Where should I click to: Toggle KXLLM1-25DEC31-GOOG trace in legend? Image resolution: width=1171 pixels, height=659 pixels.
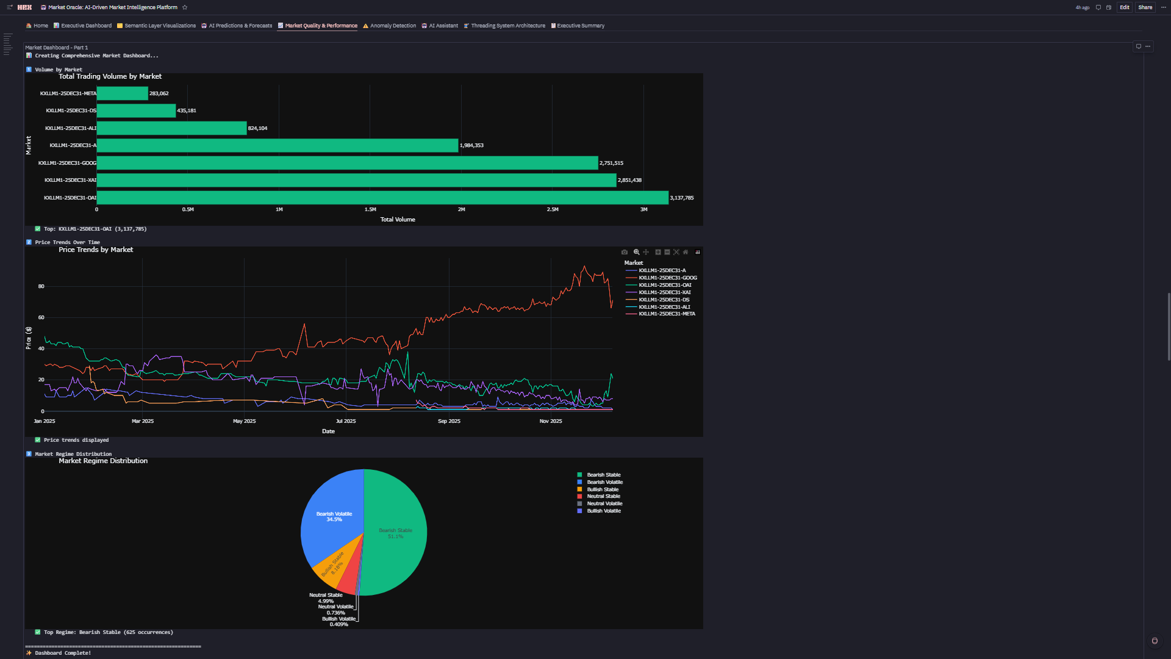(667, 278)
